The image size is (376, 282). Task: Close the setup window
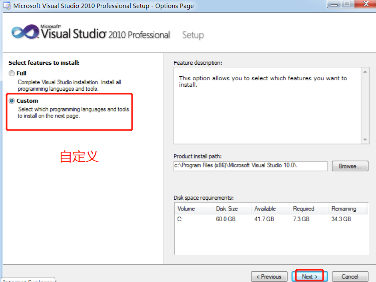pos(366,4)
